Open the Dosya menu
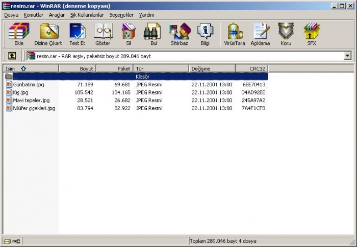The height and width of the screenshot is (247, 357). point(11,15)
